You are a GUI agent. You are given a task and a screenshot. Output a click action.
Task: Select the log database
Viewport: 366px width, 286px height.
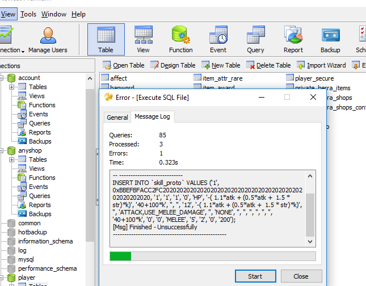[22, 250]
